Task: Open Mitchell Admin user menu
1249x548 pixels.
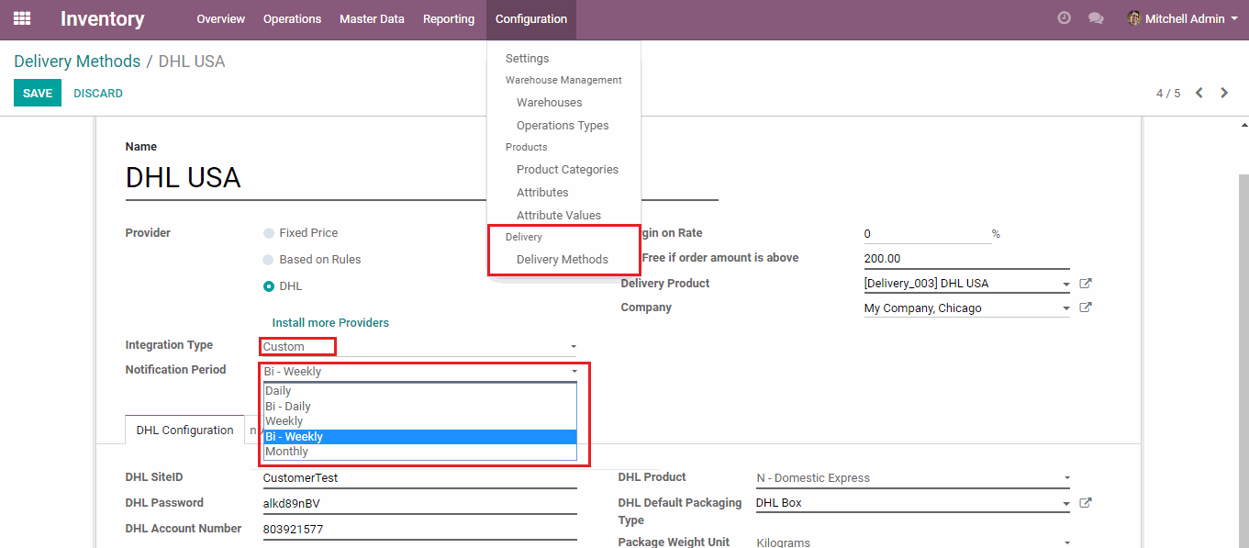Action: (x=1183, y=18)
